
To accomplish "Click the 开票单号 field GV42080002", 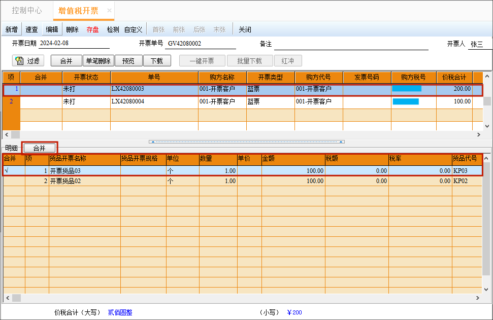I will pyautogui.click(x=201, y=44).
